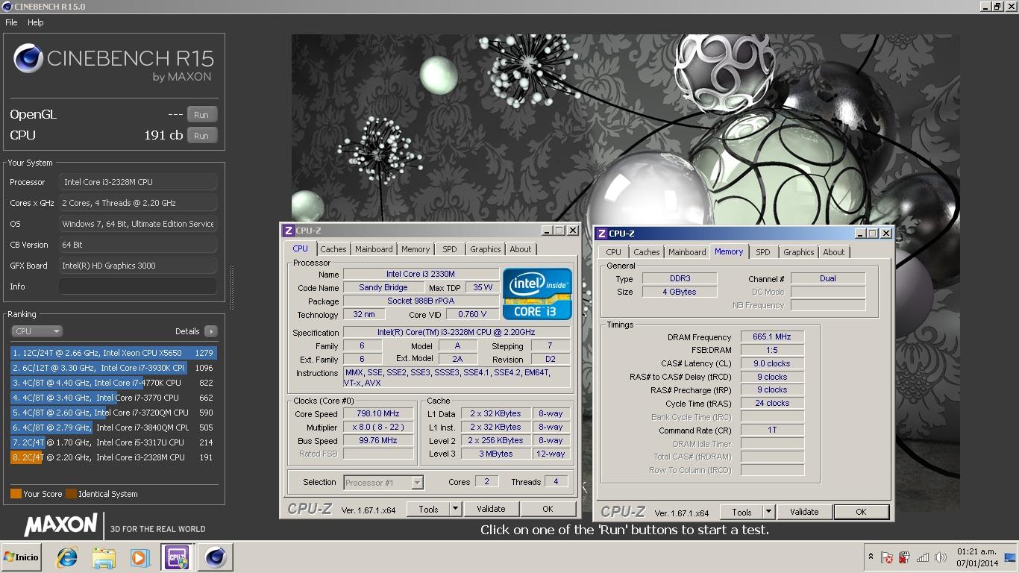Open Windows Media Player from taskbar
The height and width of the screenshot is (573, 1019).
click(x=139, y=557)
